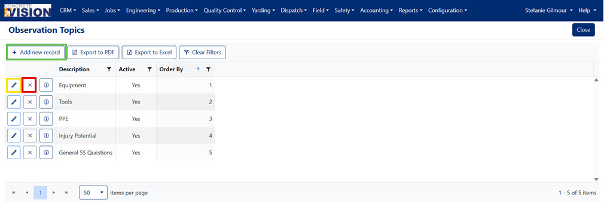Click Add new record button
This screenshot has height=216, width=604.
pos(36,53)
